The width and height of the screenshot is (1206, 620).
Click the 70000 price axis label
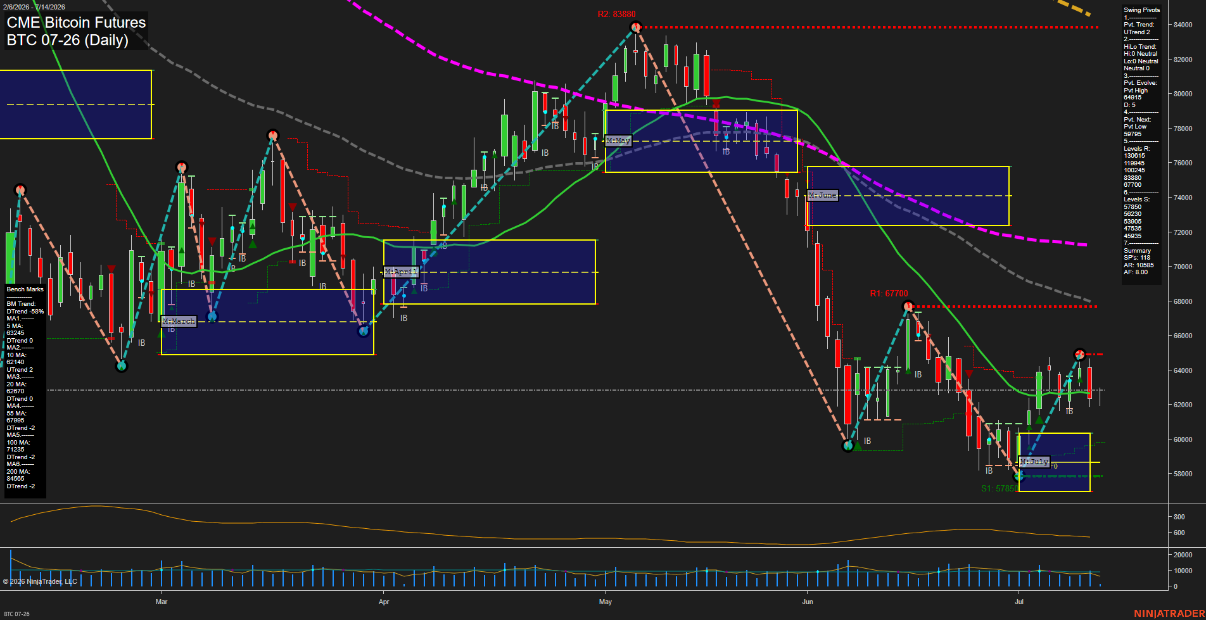1183,267
